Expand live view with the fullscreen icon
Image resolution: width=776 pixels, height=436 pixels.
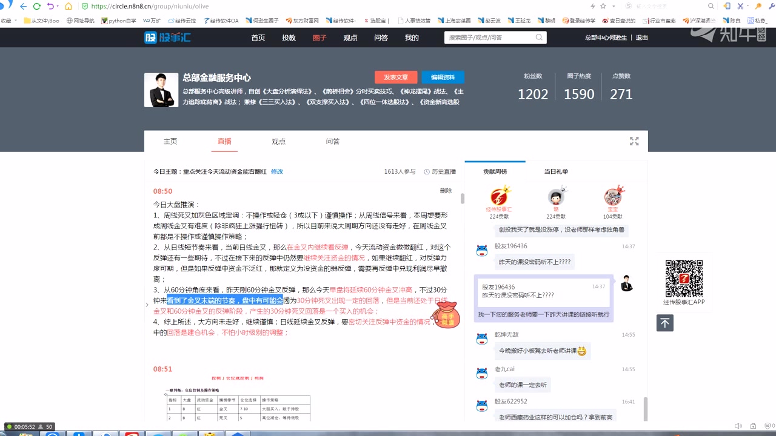pyautogui.click(x=634, y=141)
